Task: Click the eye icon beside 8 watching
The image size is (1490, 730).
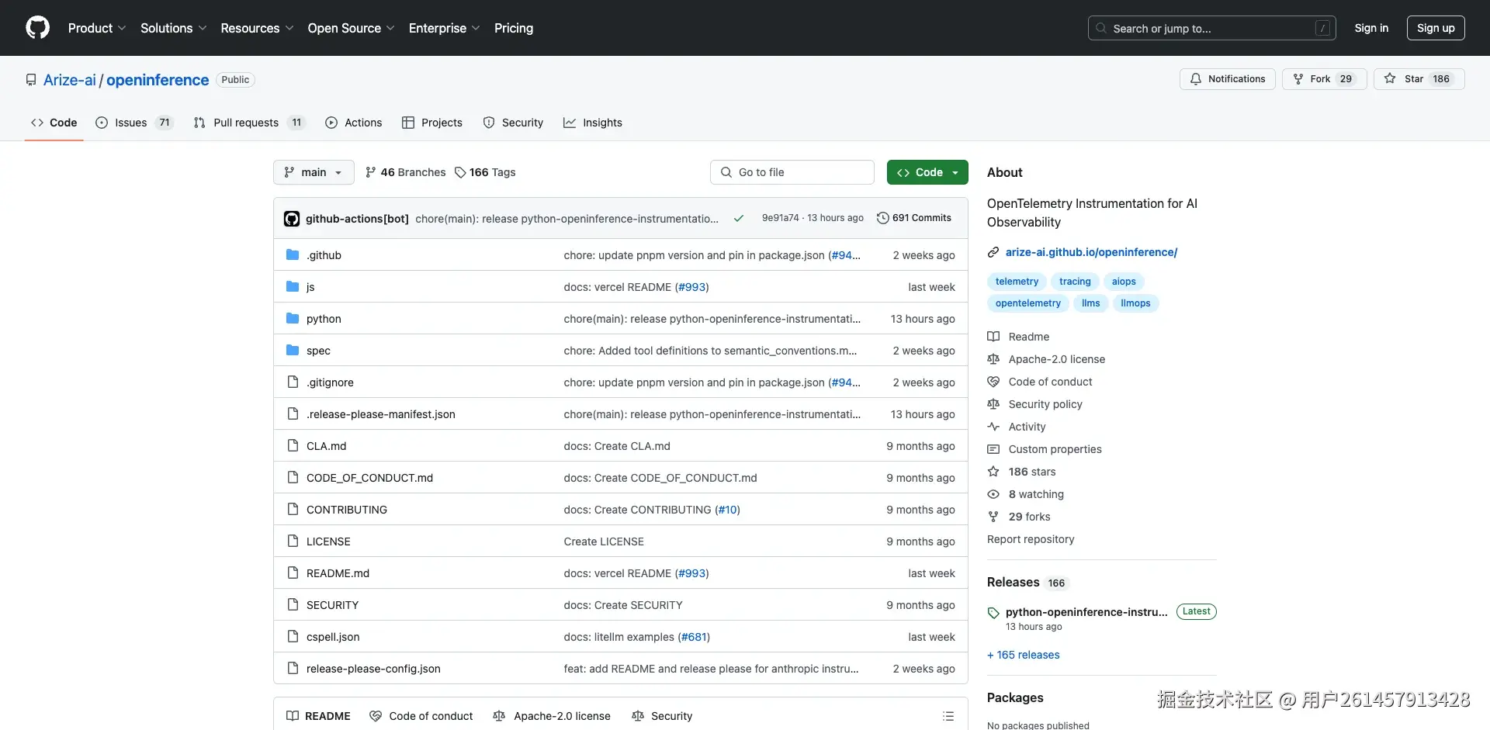Action: point(993,494)
